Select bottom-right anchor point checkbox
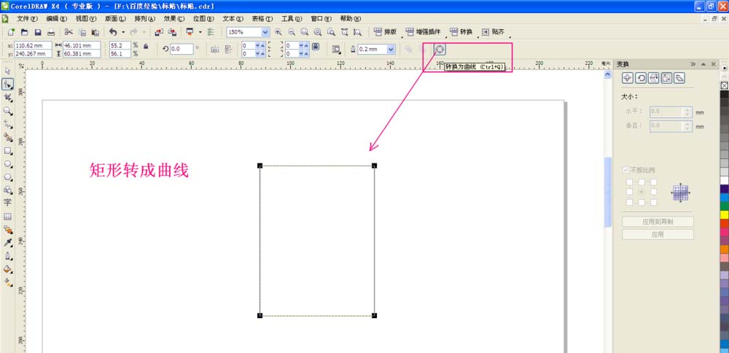This screenshot has width=729, height=353. (x=654, y=202)
